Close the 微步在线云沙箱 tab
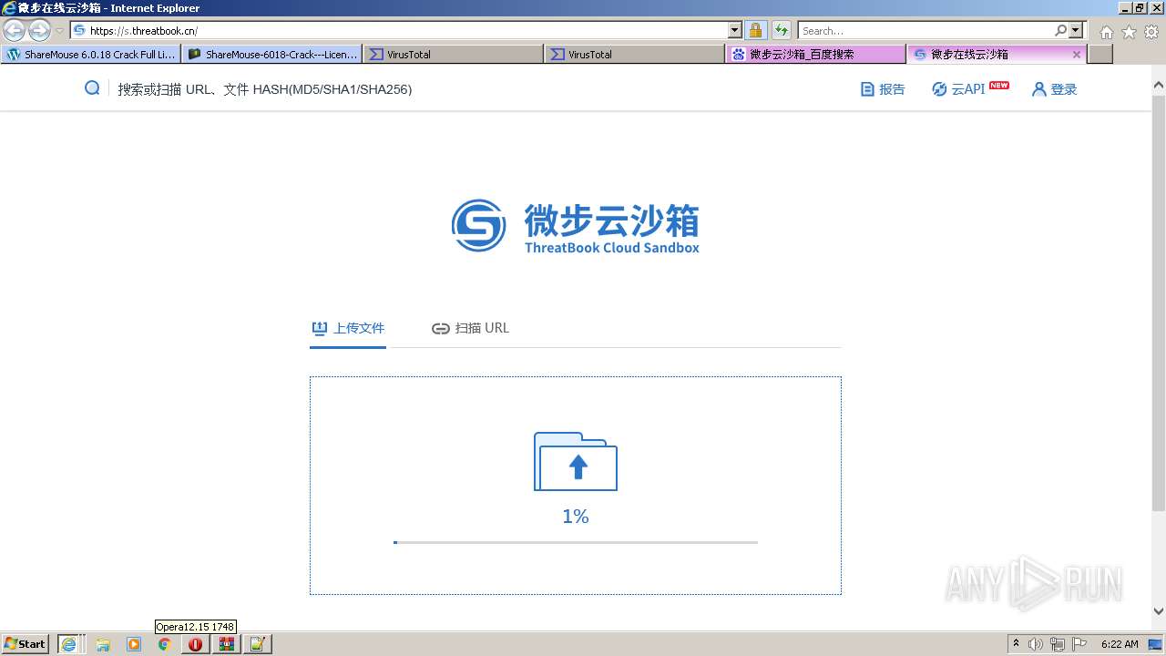The image size is (1166, 656). point(1076,55)
